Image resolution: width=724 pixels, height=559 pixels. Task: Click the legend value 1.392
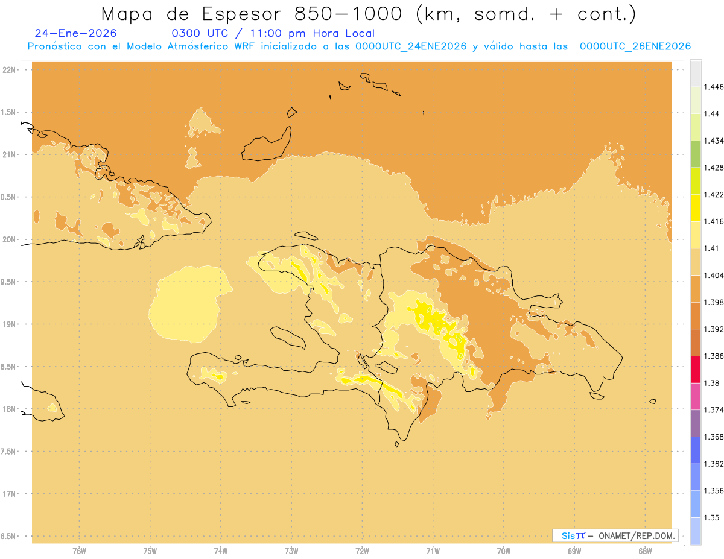pos(714,329)
